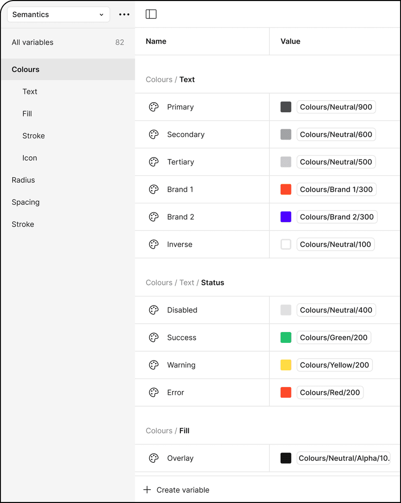
Task: Click the variable icon next to Warning
Action: 154,365
